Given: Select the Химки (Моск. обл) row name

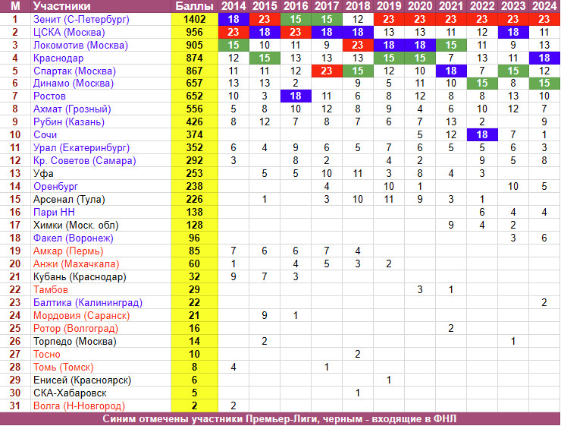Looking at the screenshot, I should [x=76, y=225].
